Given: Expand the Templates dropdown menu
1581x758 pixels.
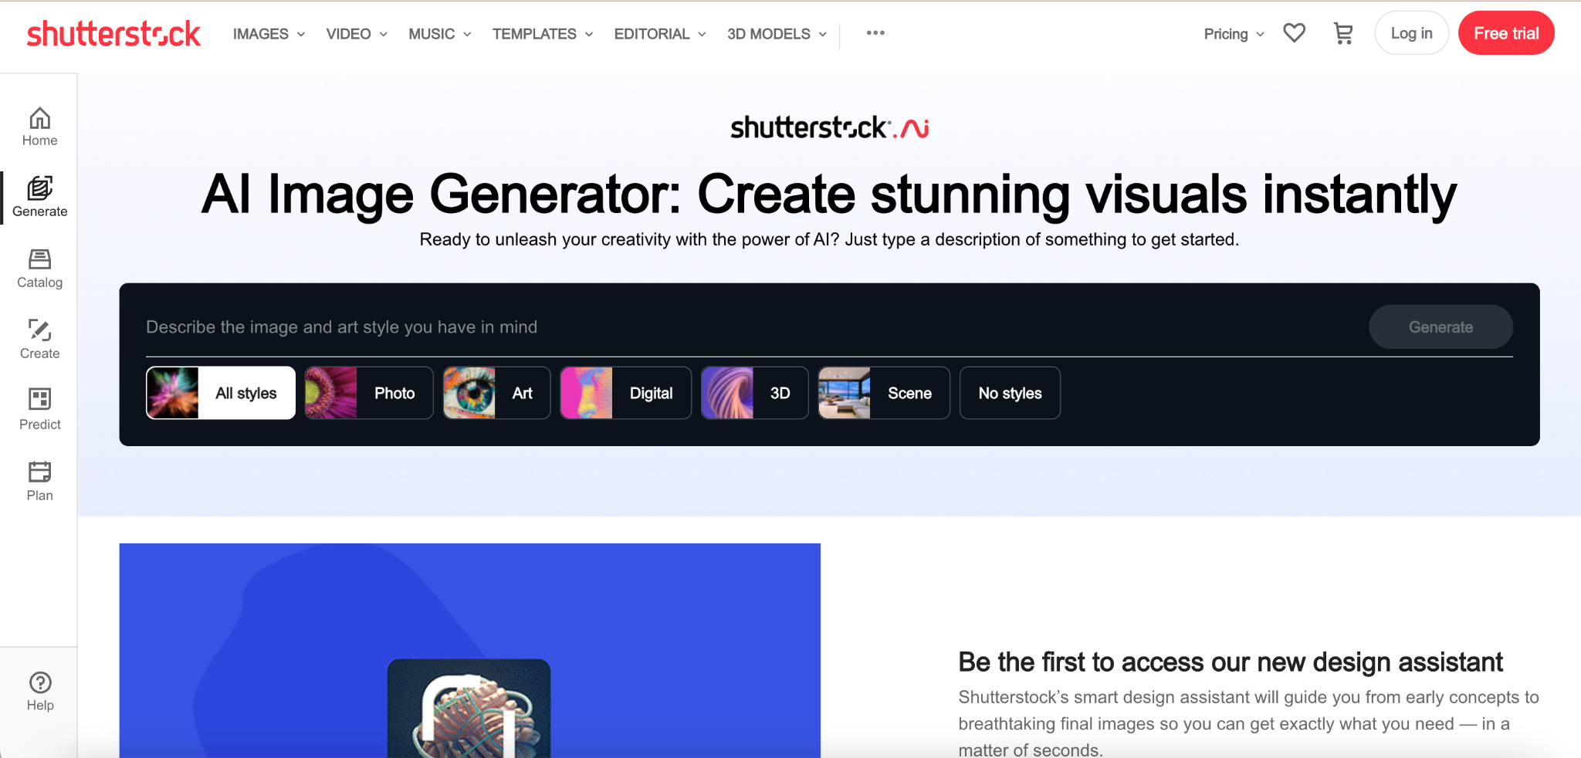Looking at the screenshot, I should pyautogui.click(x=543, y=34).
